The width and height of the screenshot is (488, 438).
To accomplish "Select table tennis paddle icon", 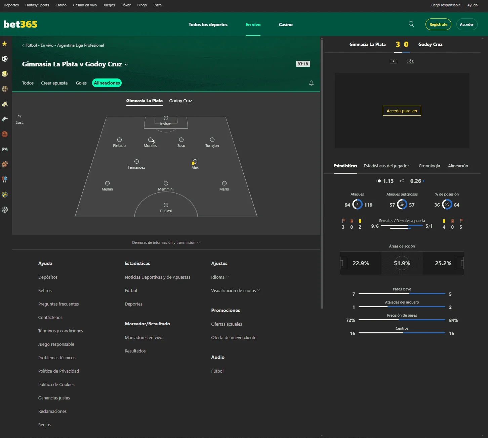I will tap(5, 179).
